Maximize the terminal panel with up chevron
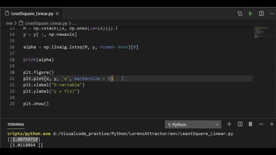Image resolution: width=276 pixels, height=155 pixels. [261, 124]
